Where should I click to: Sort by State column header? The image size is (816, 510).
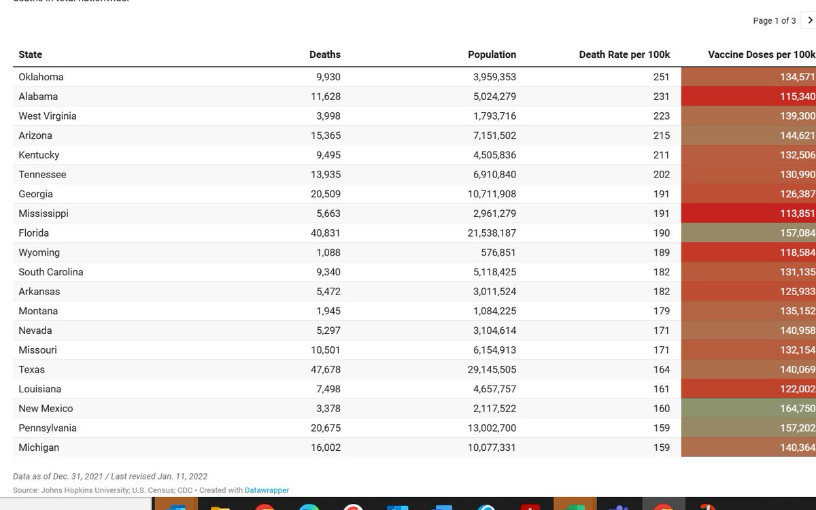[x=31, y=54]
